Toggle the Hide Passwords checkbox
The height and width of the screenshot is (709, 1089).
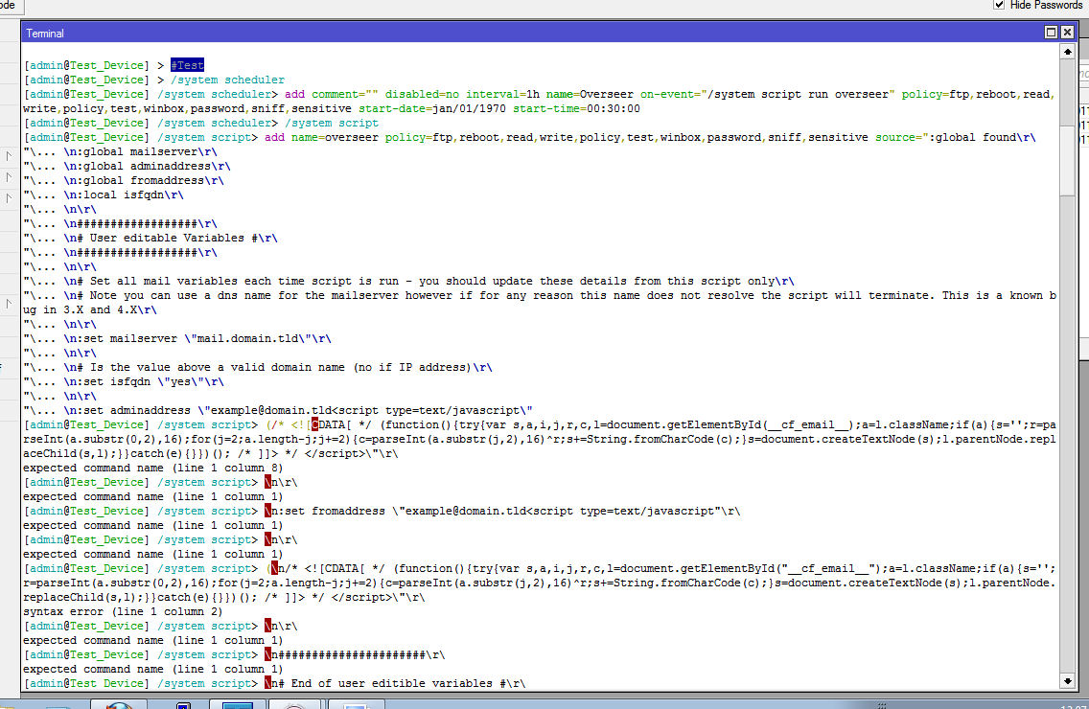click(x=999, y=5)
